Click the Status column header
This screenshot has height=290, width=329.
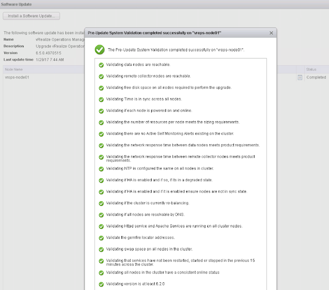311,69
